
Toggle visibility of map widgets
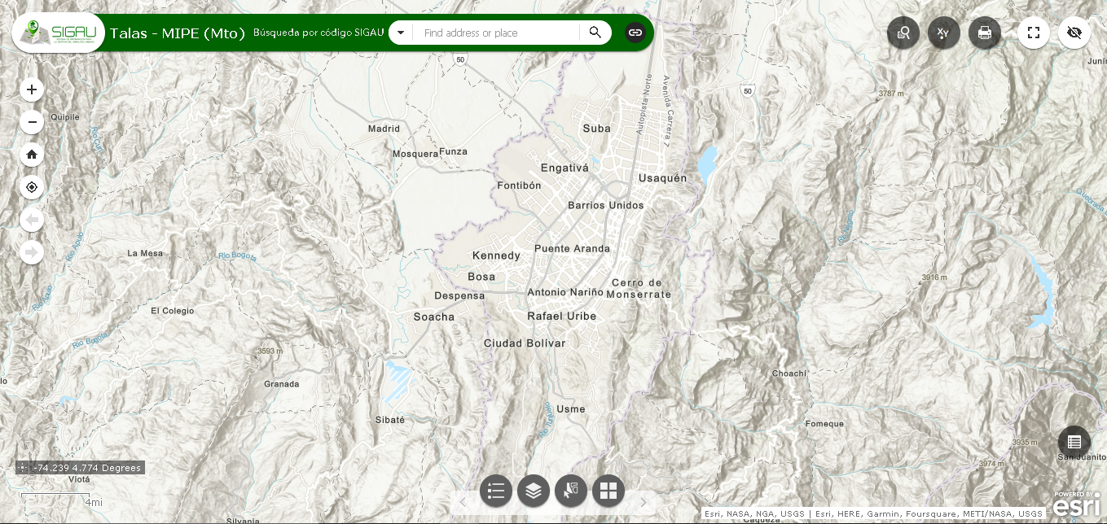(x=1074, y=33)
